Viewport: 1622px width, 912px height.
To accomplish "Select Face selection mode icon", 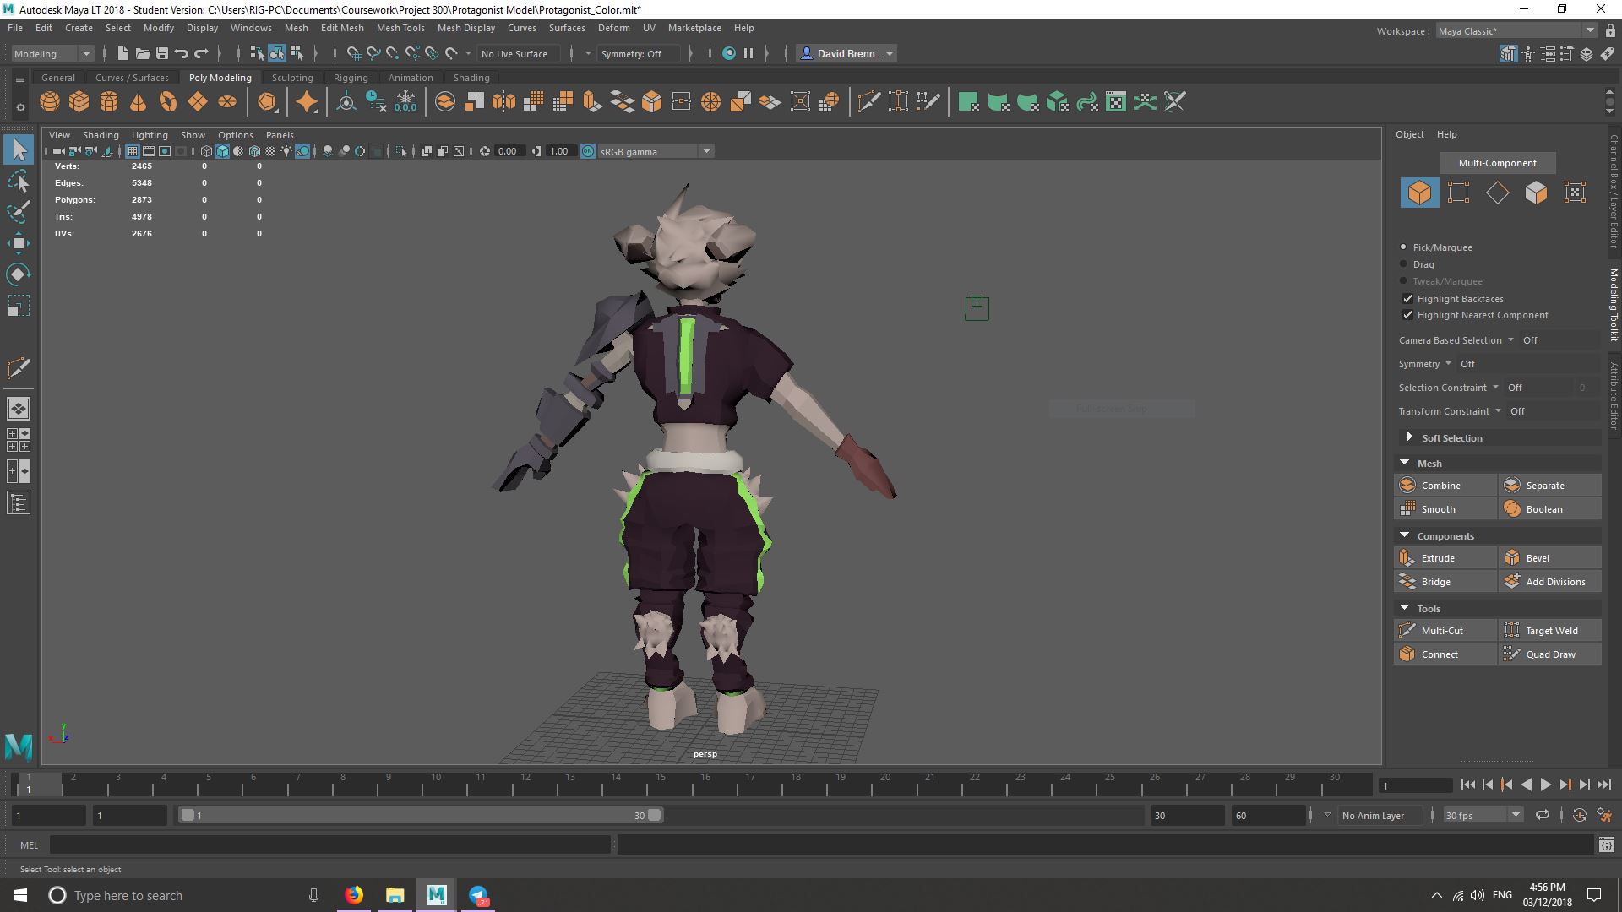I will 1536,193.
